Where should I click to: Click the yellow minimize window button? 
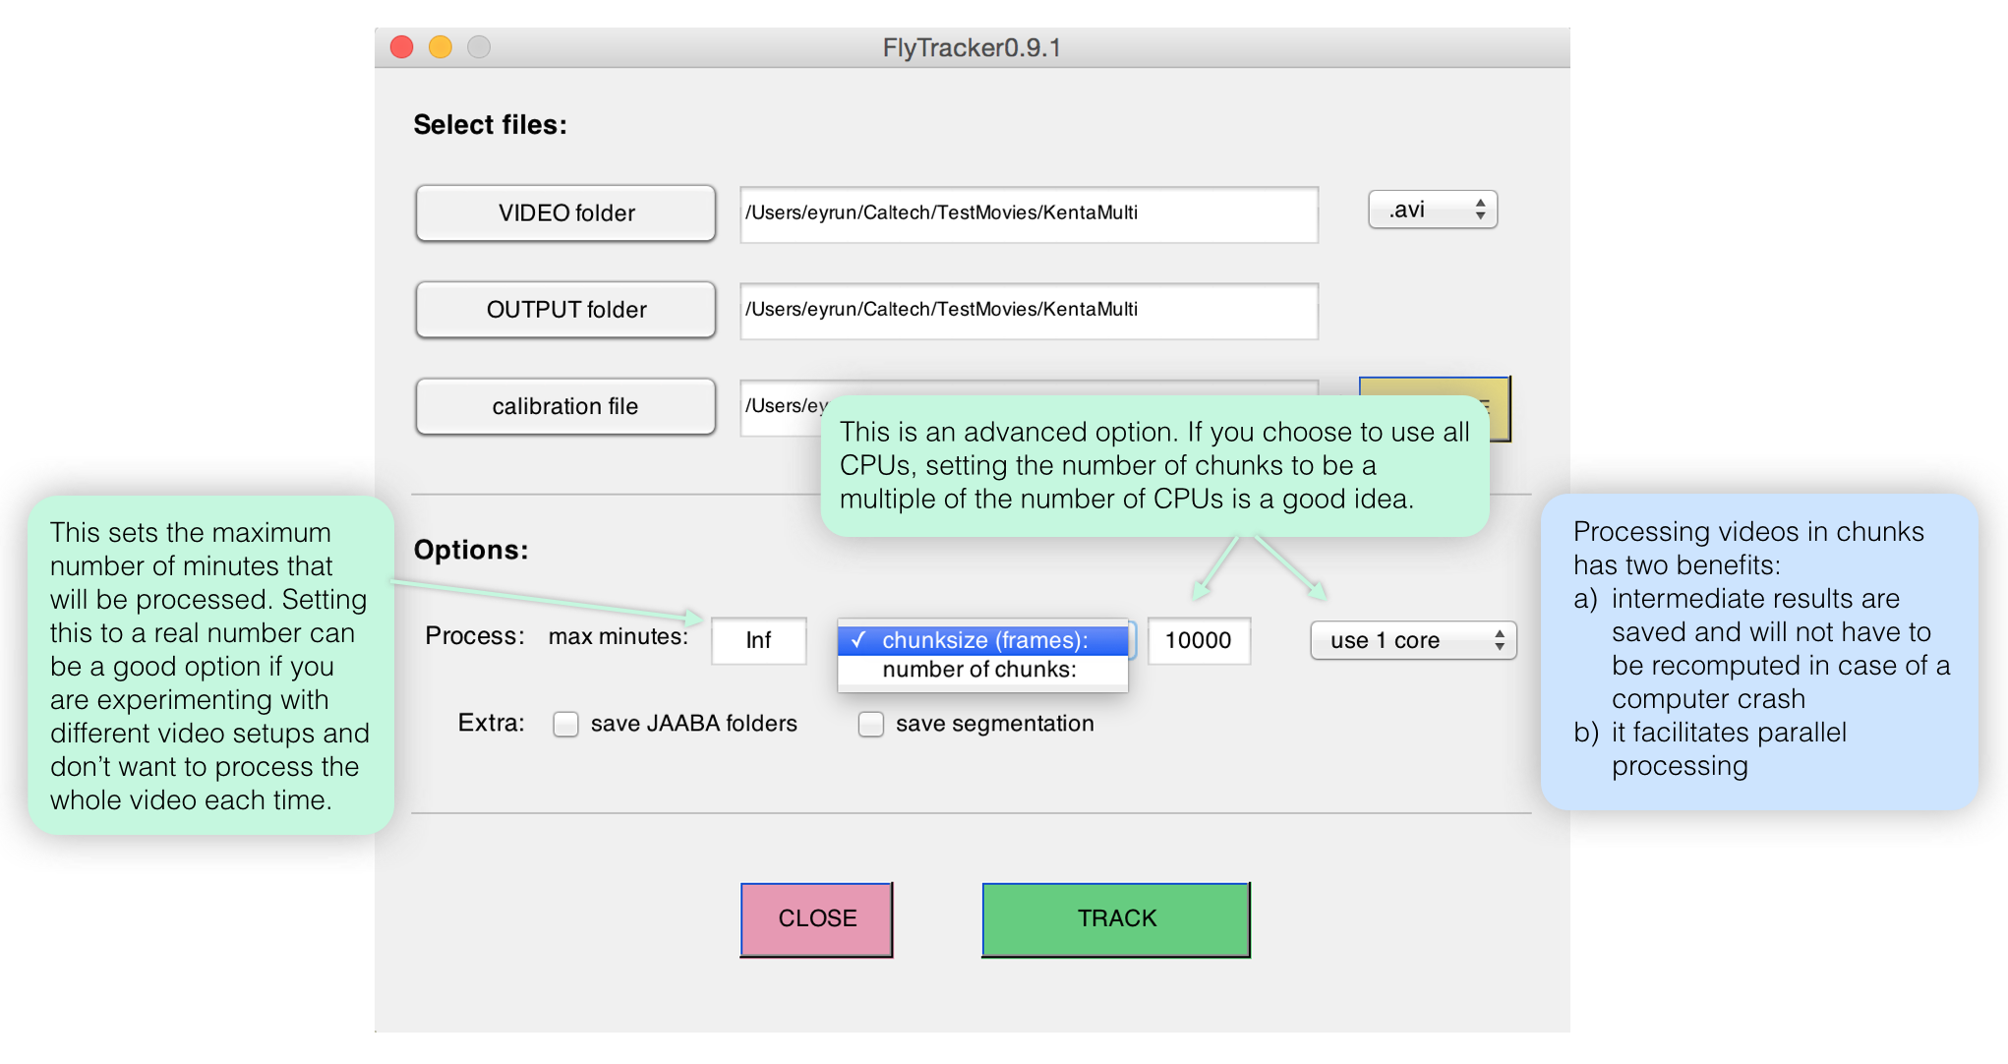click(x=440, y=47)
